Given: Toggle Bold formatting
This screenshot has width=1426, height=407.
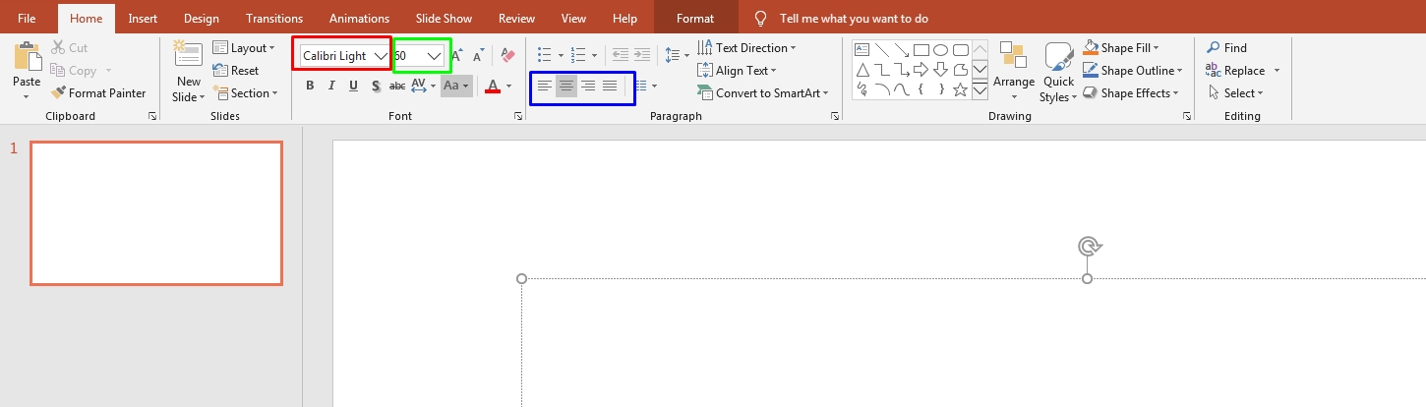Looking at the screenshot, I should click(x=310, y=87).
